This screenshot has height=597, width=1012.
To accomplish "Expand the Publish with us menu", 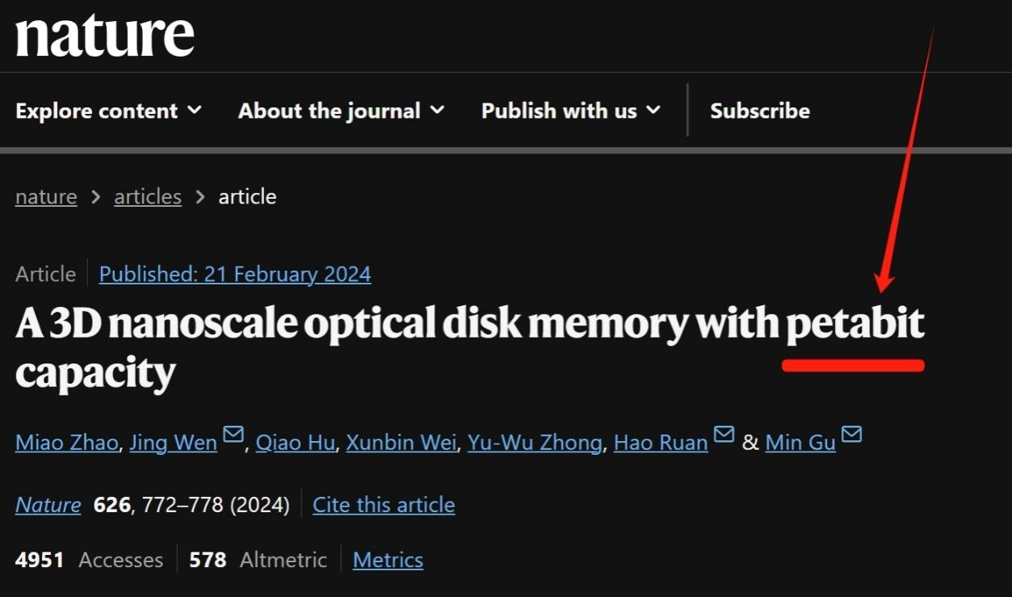I will click(570, 111).
